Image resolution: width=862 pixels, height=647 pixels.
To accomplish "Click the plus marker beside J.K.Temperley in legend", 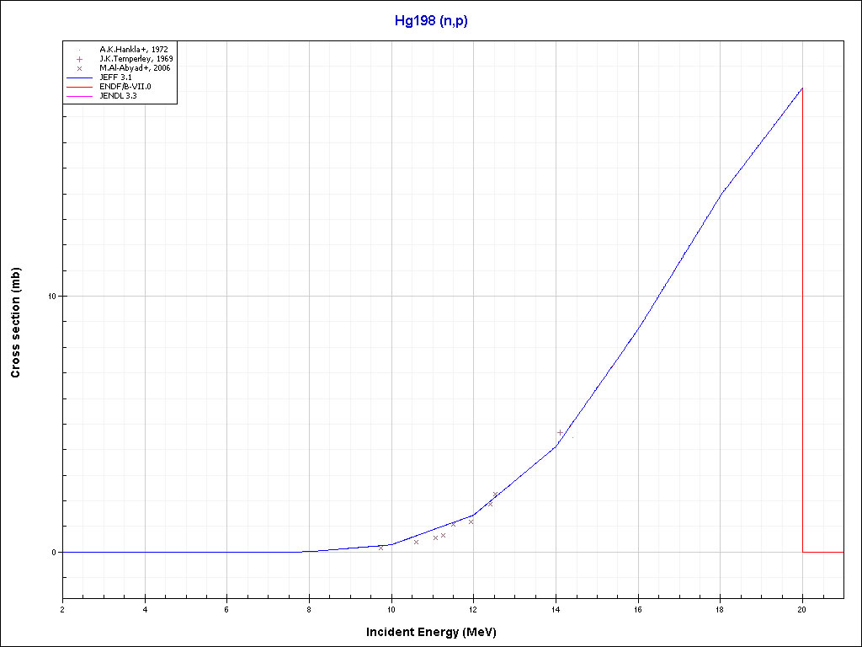I will tap(79, 59).
